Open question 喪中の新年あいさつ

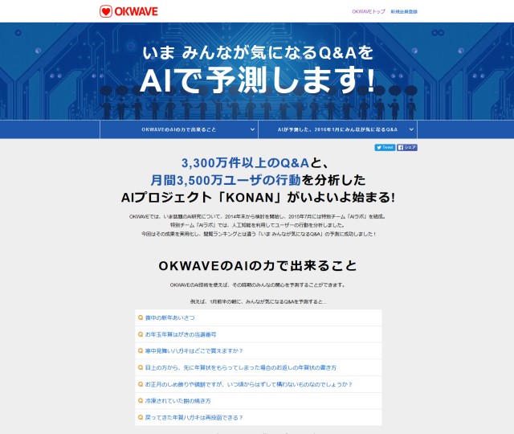(x=169, y=317)
